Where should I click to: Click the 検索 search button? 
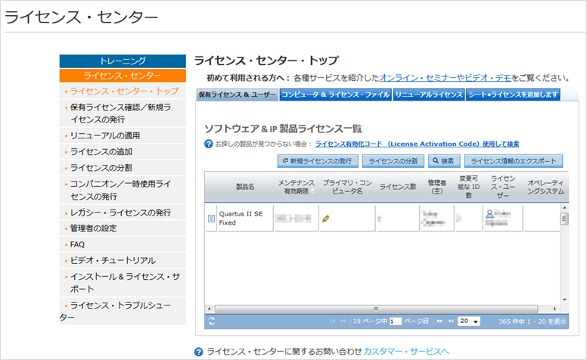tap(443, 161)
